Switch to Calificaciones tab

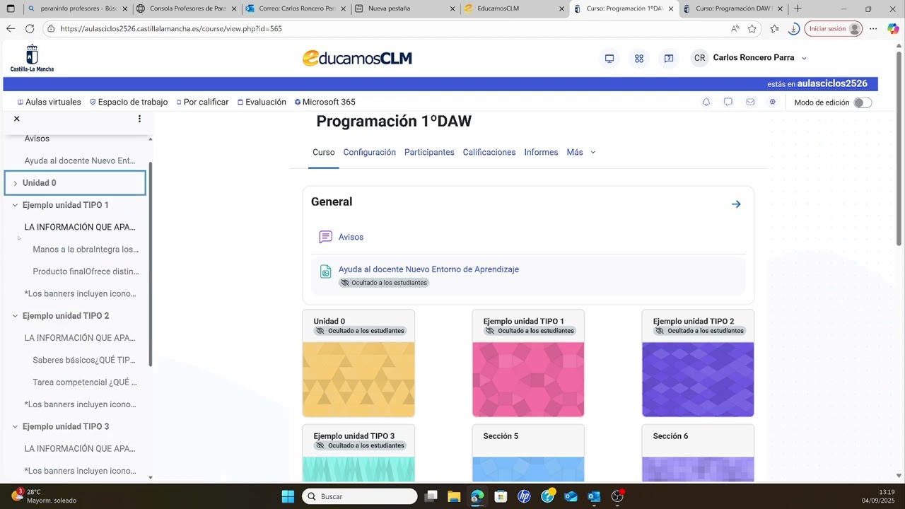coord(489,153)
